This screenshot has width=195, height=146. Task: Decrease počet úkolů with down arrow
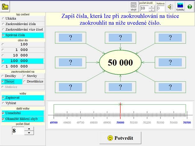151,10
